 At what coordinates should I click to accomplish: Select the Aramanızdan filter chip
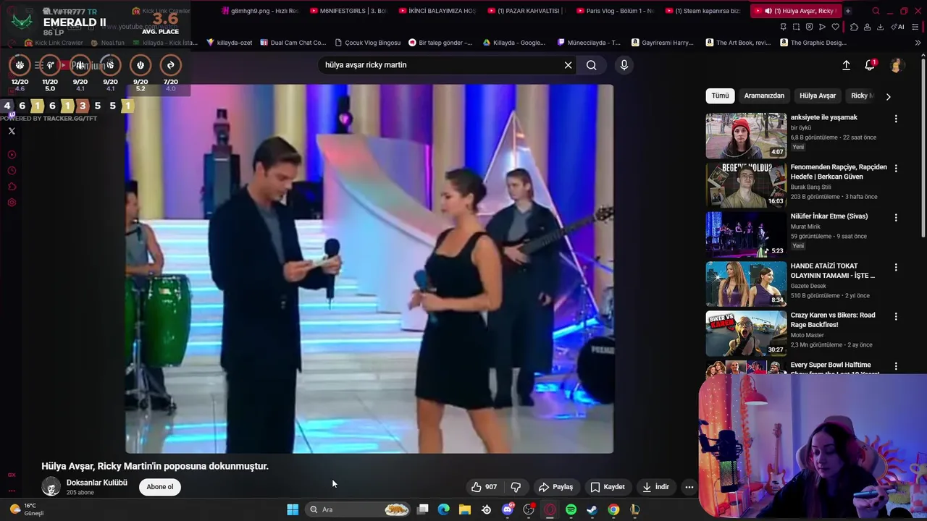(x=764, y=96)
